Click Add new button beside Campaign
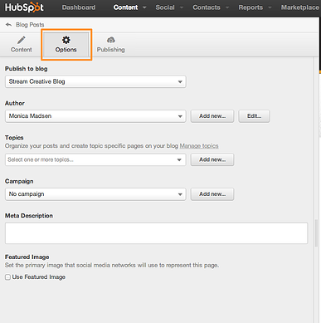 tap(212, 194)
